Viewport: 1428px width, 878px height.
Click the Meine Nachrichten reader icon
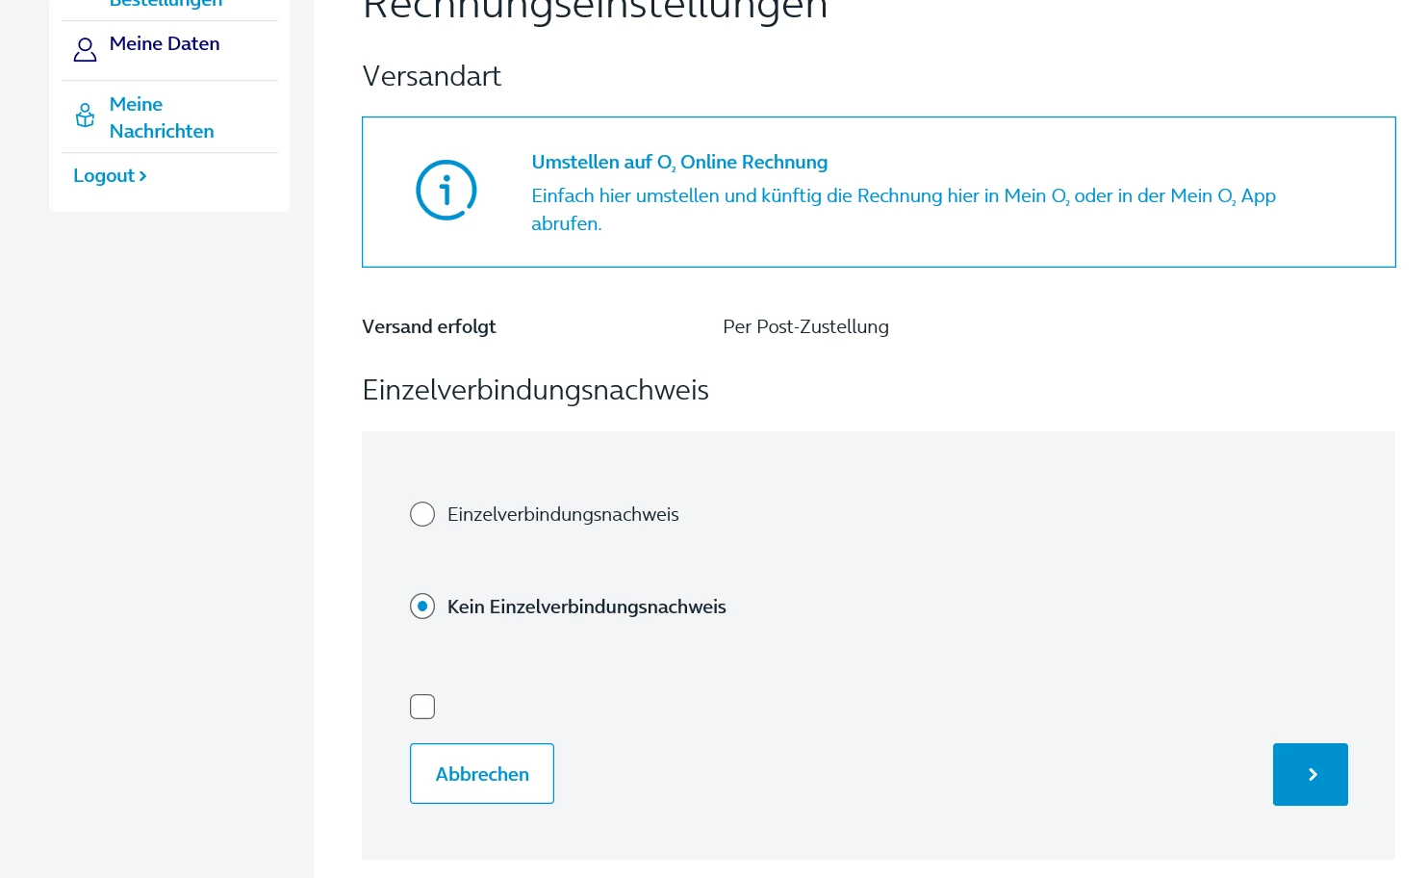[85, 116]
